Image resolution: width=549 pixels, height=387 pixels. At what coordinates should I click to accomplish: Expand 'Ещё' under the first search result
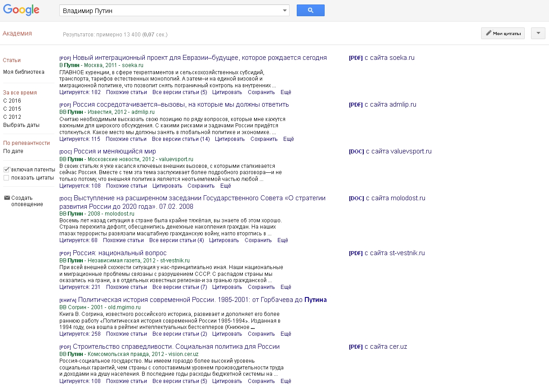point(286,92)
